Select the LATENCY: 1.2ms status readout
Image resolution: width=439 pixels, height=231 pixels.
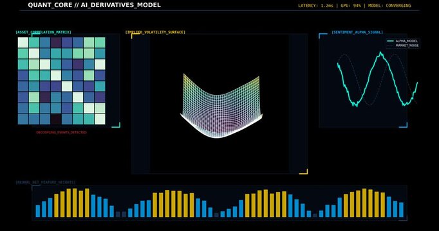315,6
